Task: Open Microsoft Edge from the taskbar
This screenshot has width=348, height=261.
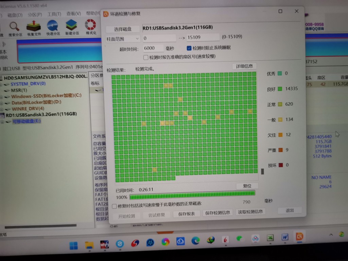Action: 195,241
